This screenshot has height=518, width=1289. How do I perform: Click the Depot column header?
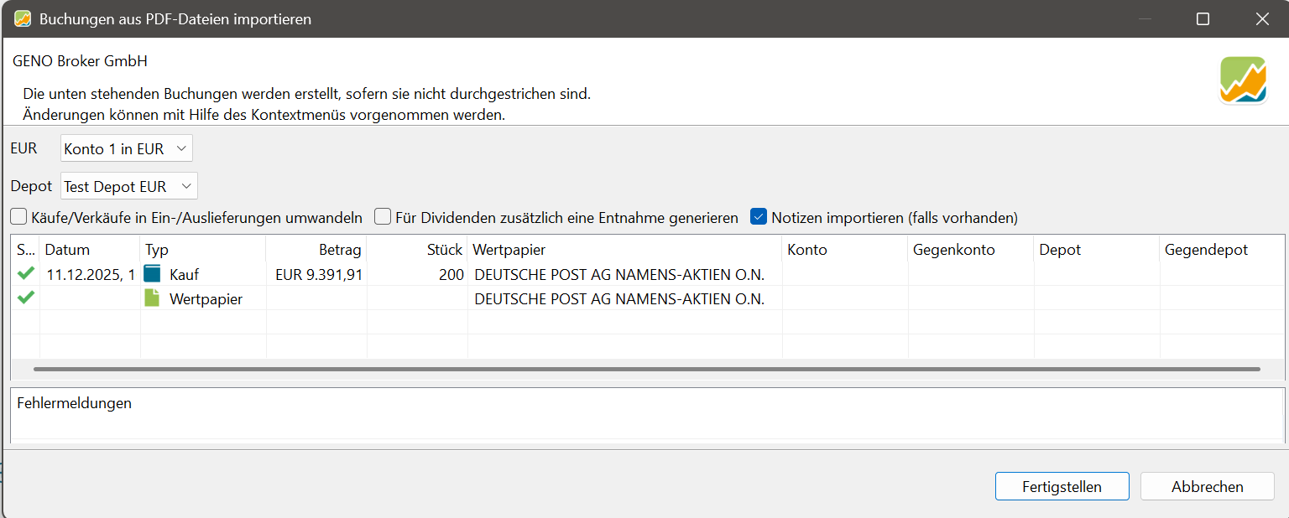point(1097,250)
